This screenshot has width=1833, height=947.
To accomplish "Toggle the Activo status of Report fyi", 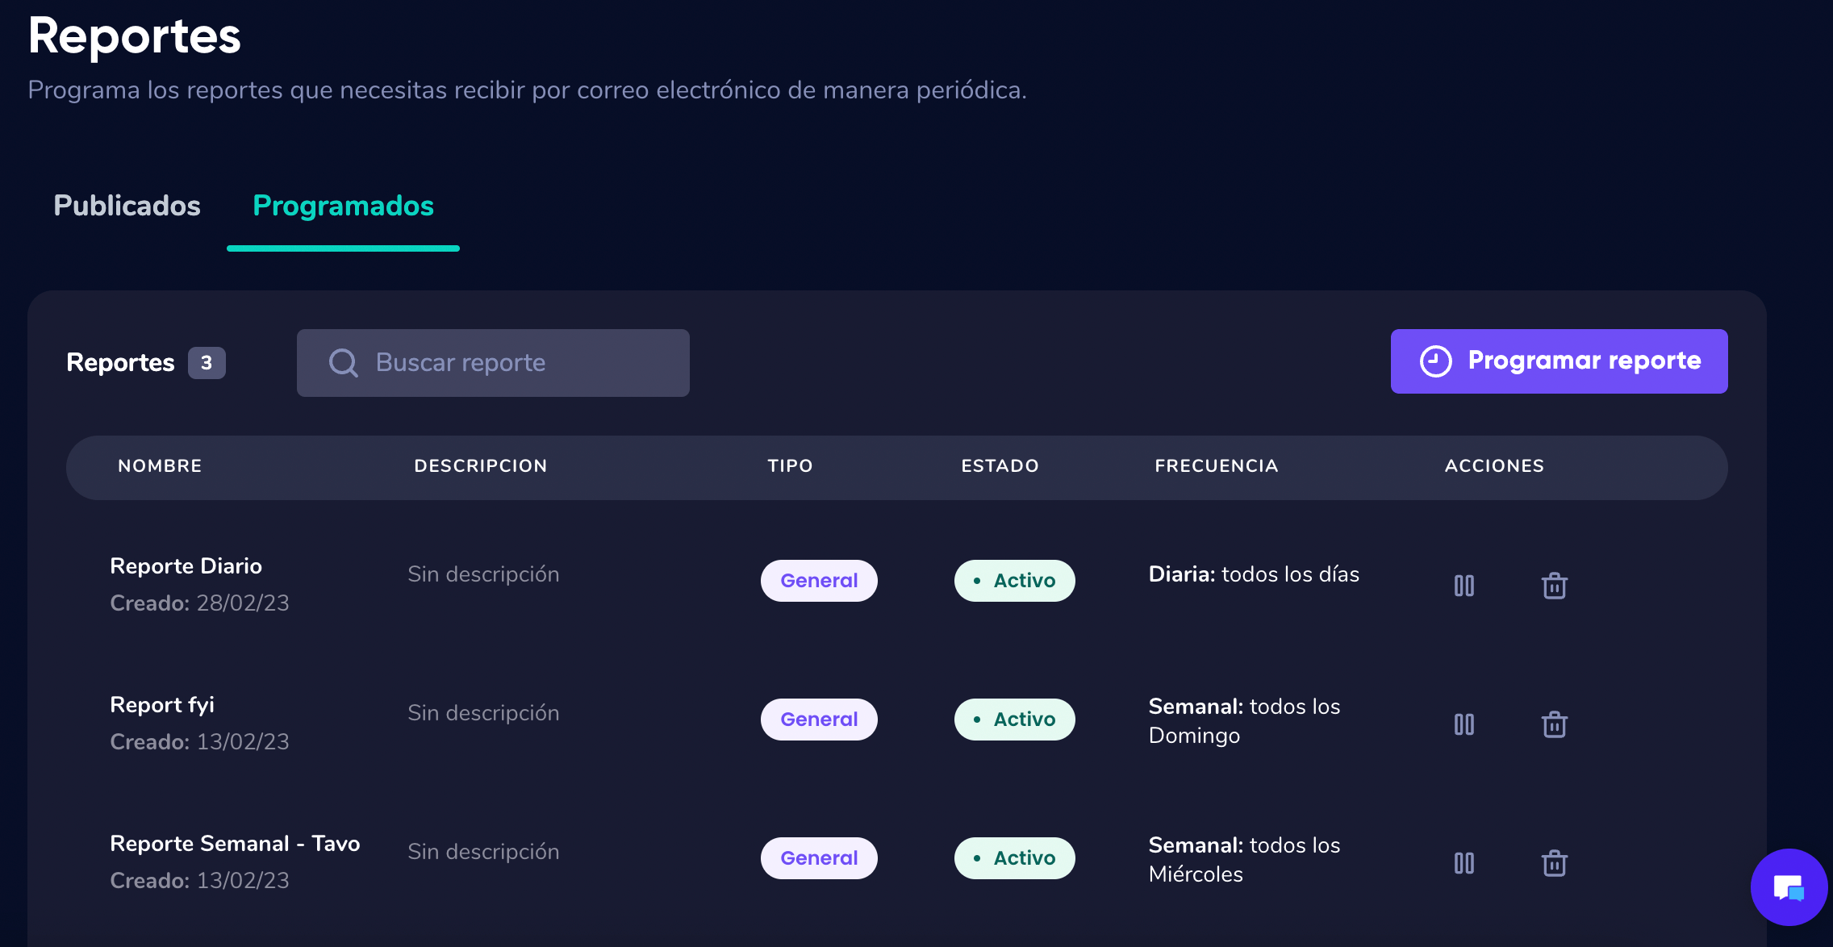I will [x=1015, y=719].
